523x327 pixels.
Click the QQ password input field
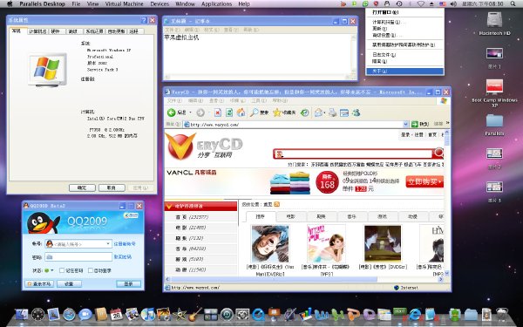[78, 256]
